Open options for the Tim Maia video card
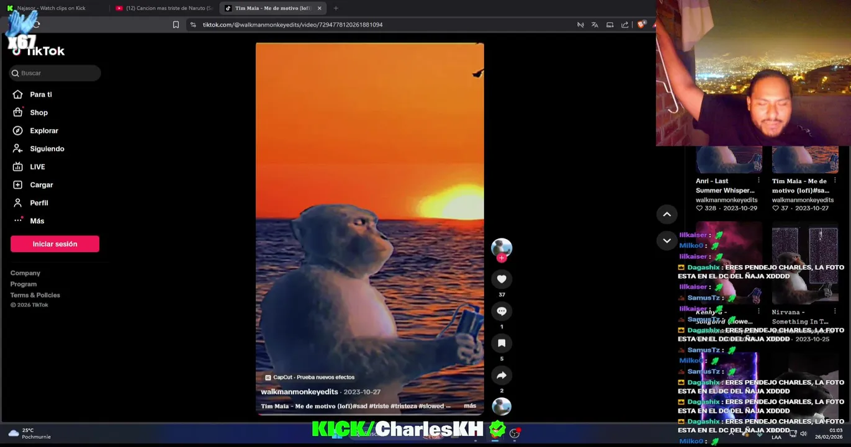This screenshot has height=447, width=851. coord(835,181)
